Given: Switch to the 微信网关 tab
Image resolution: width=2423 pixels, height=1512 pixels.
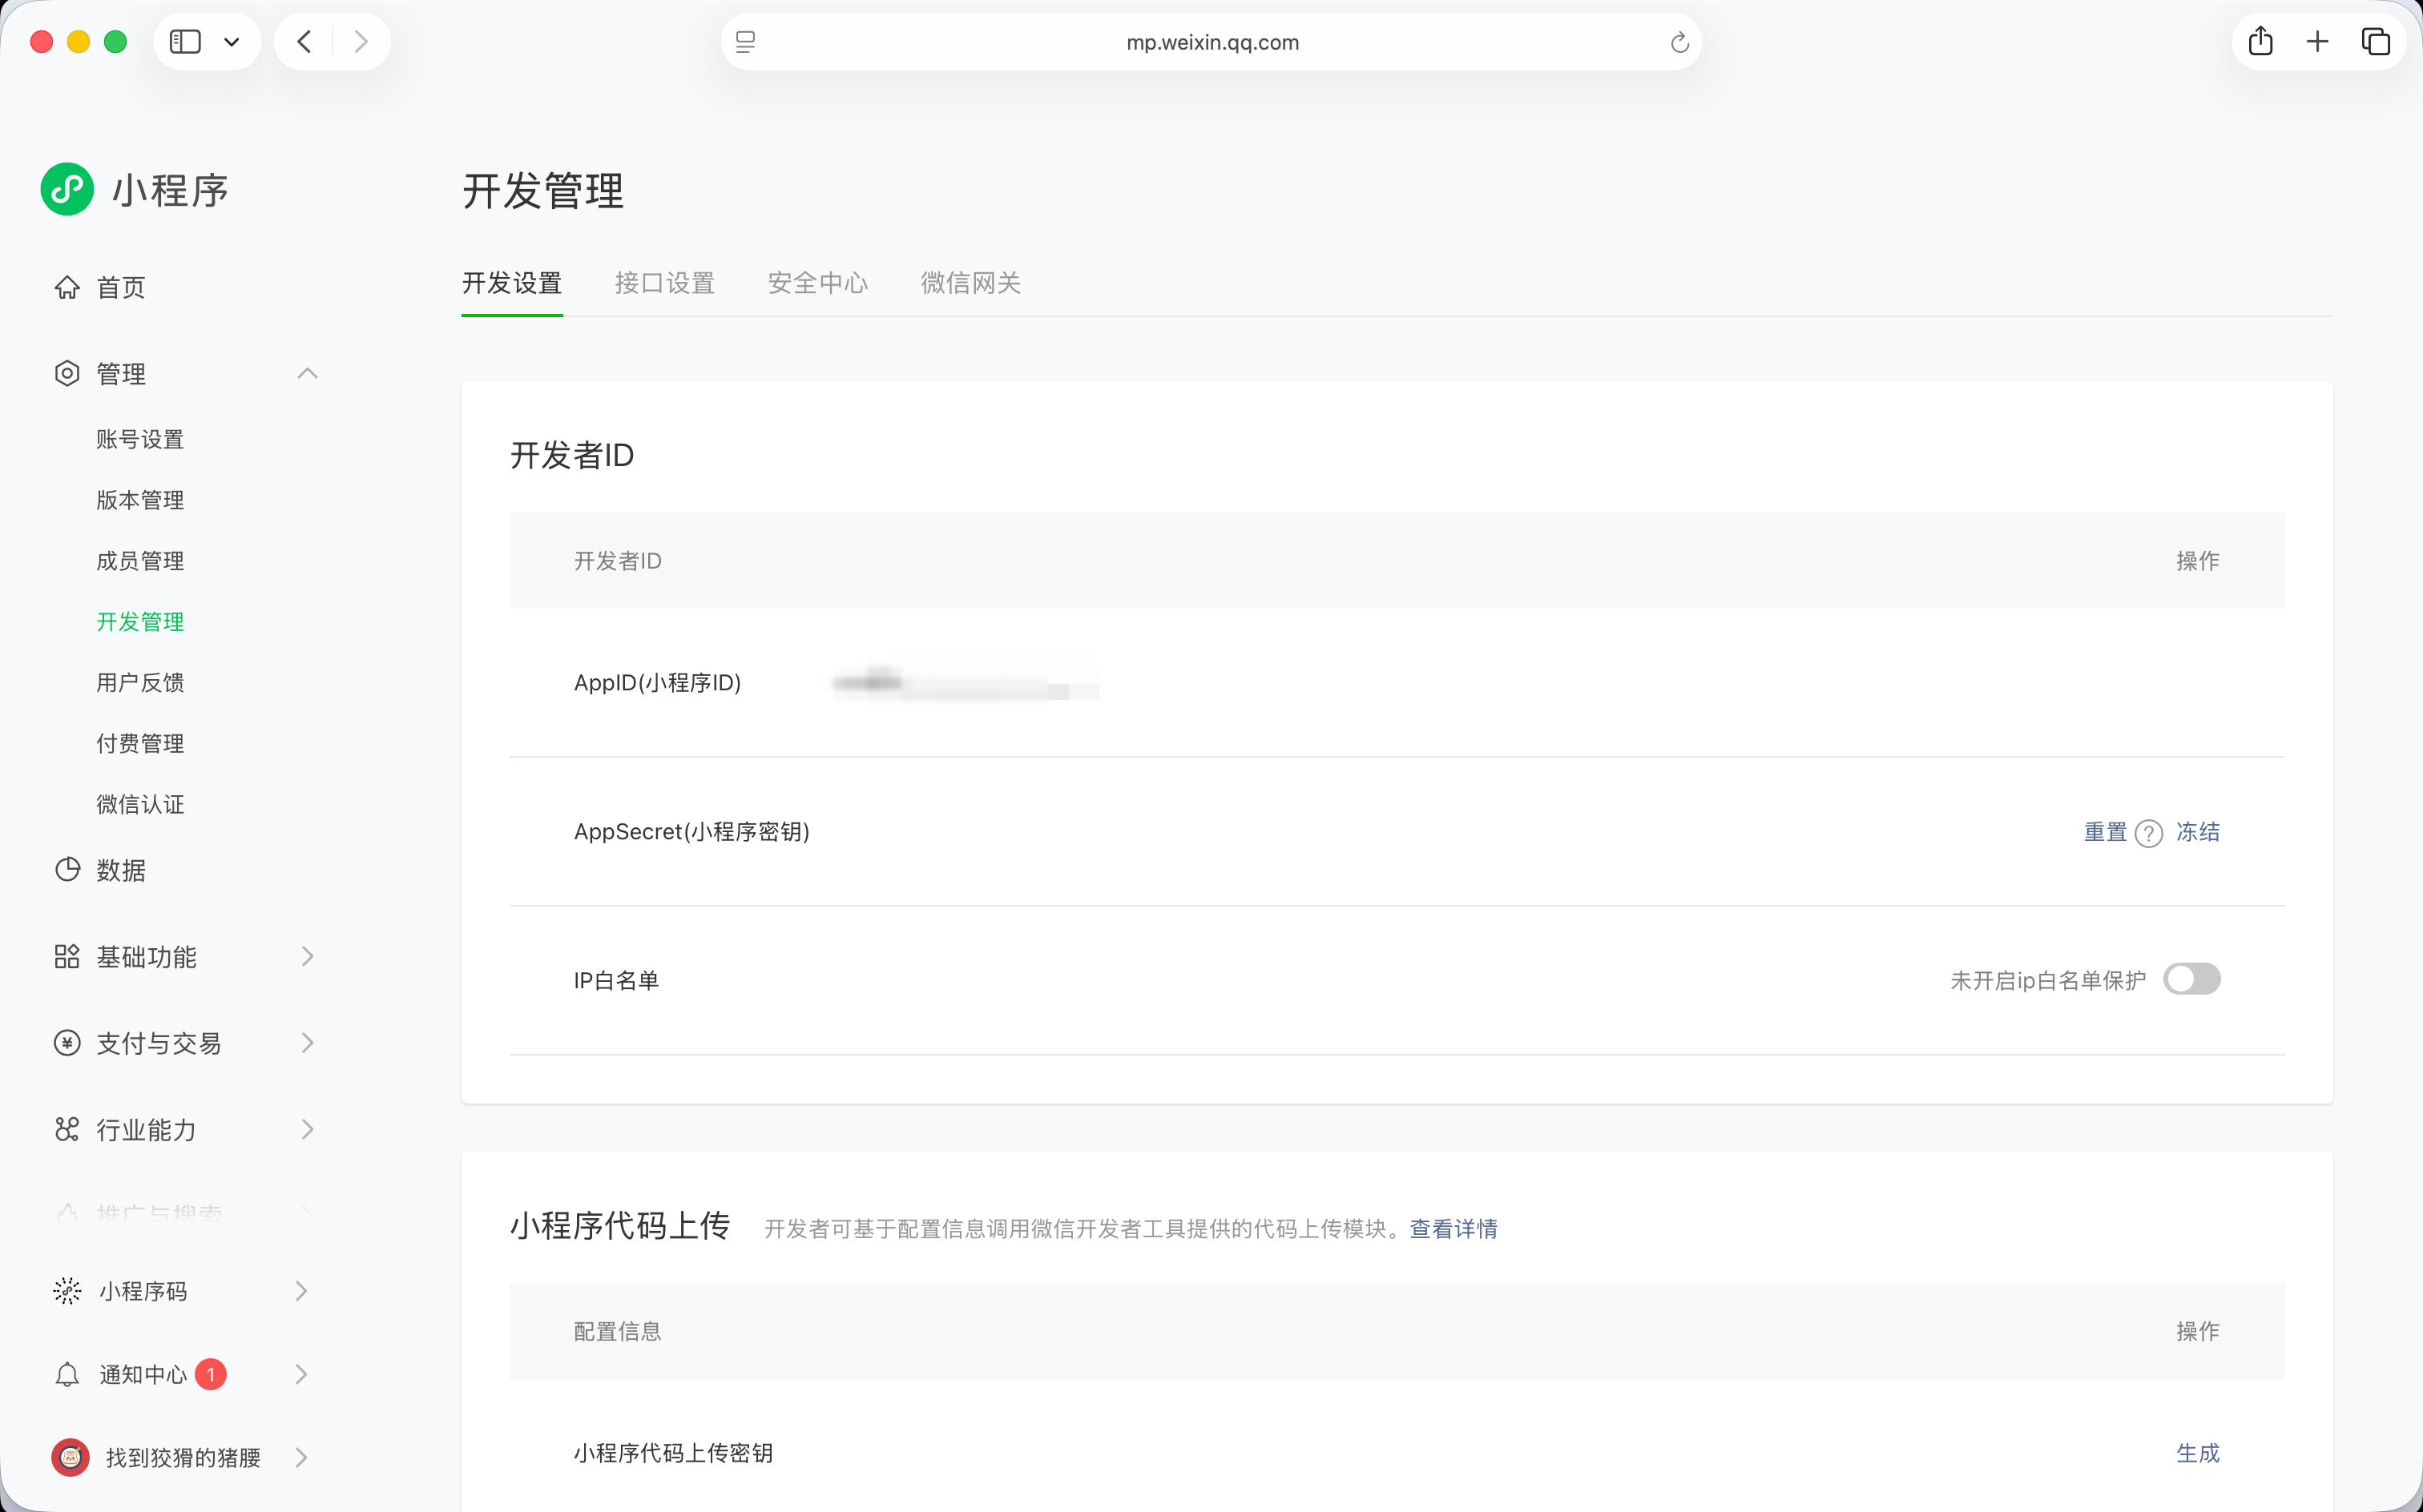Looking at the screenshot, I should click(970, 283).
